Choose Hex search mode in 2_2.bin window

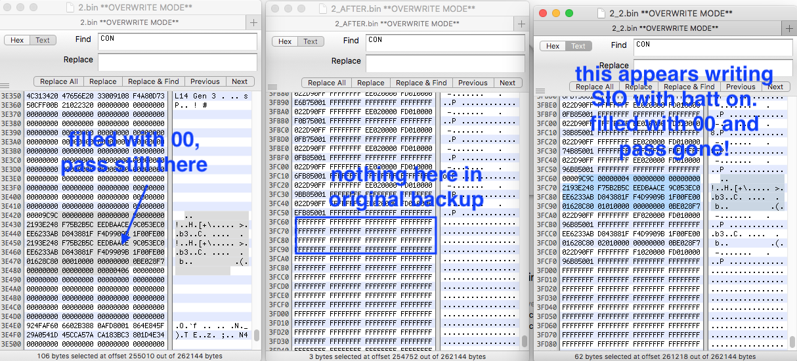click(553, 46)
